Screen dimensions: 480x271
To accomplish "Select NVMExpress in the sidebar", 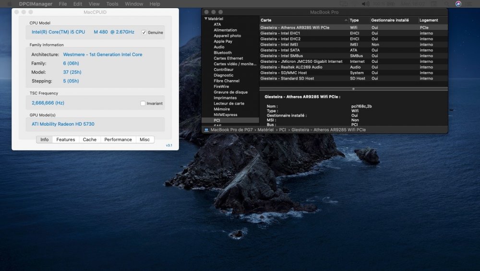I will tap(225, 115).
